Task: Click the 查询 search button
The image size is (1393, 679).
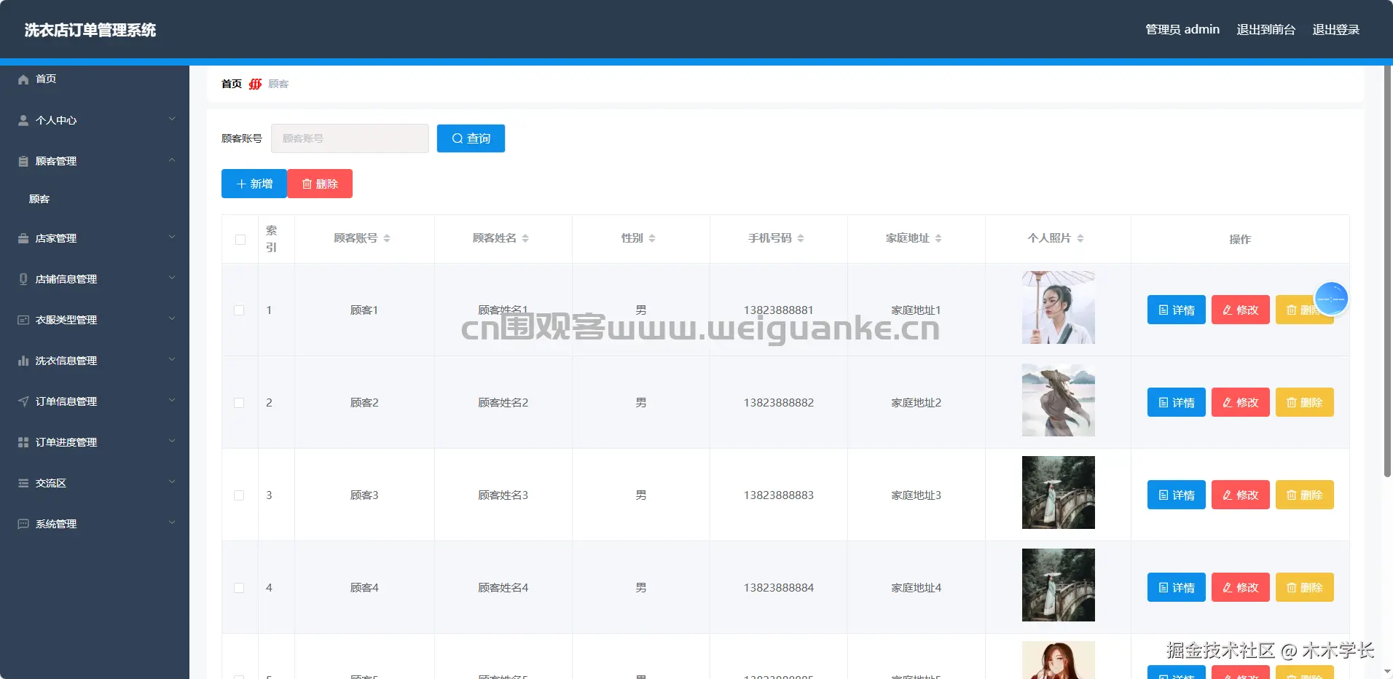Action: pyautogui.click(x=471, y=138)
